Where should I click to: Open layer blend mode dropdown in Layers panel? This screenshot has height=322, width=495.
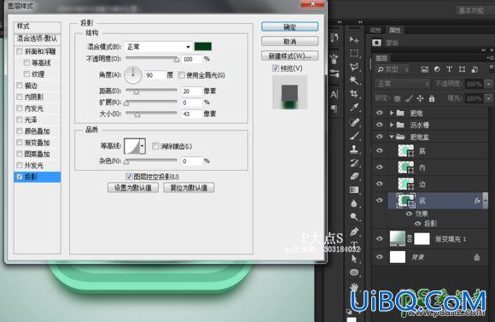coord(403,84)
